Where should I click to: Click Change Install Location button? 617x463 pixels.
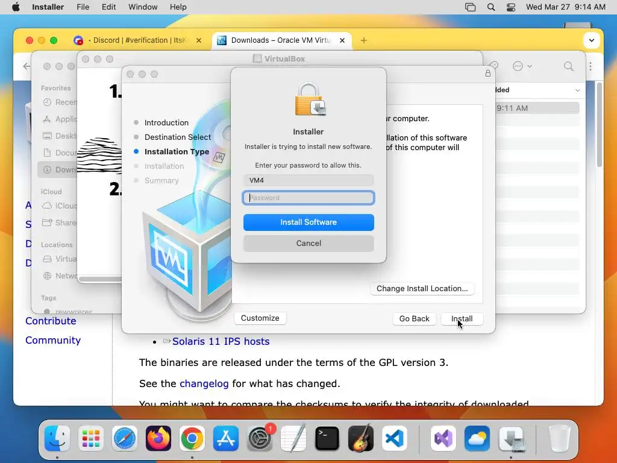pos(422,289)
